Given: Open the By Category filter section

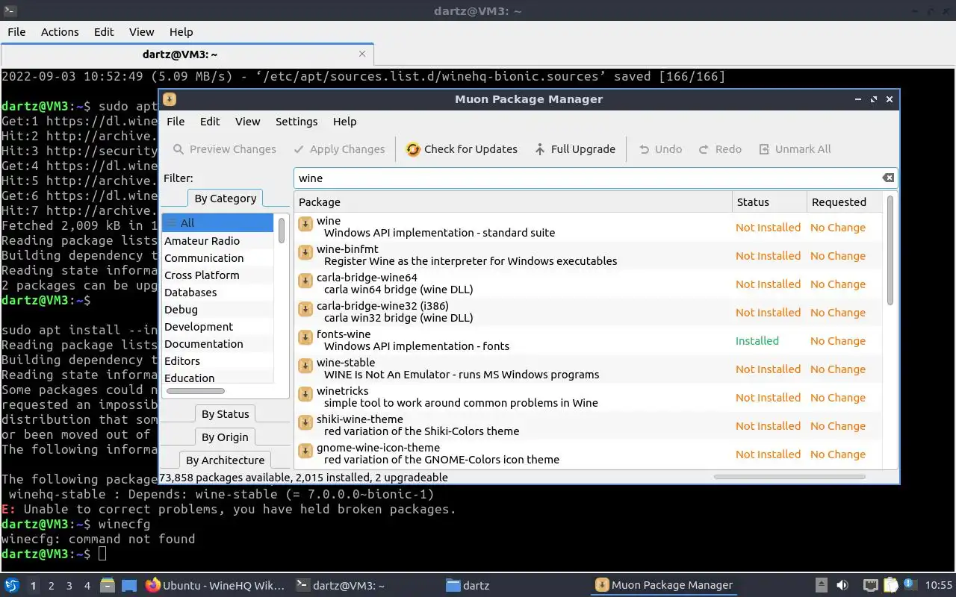Looking at the screenshot, I should coord(225,199).
